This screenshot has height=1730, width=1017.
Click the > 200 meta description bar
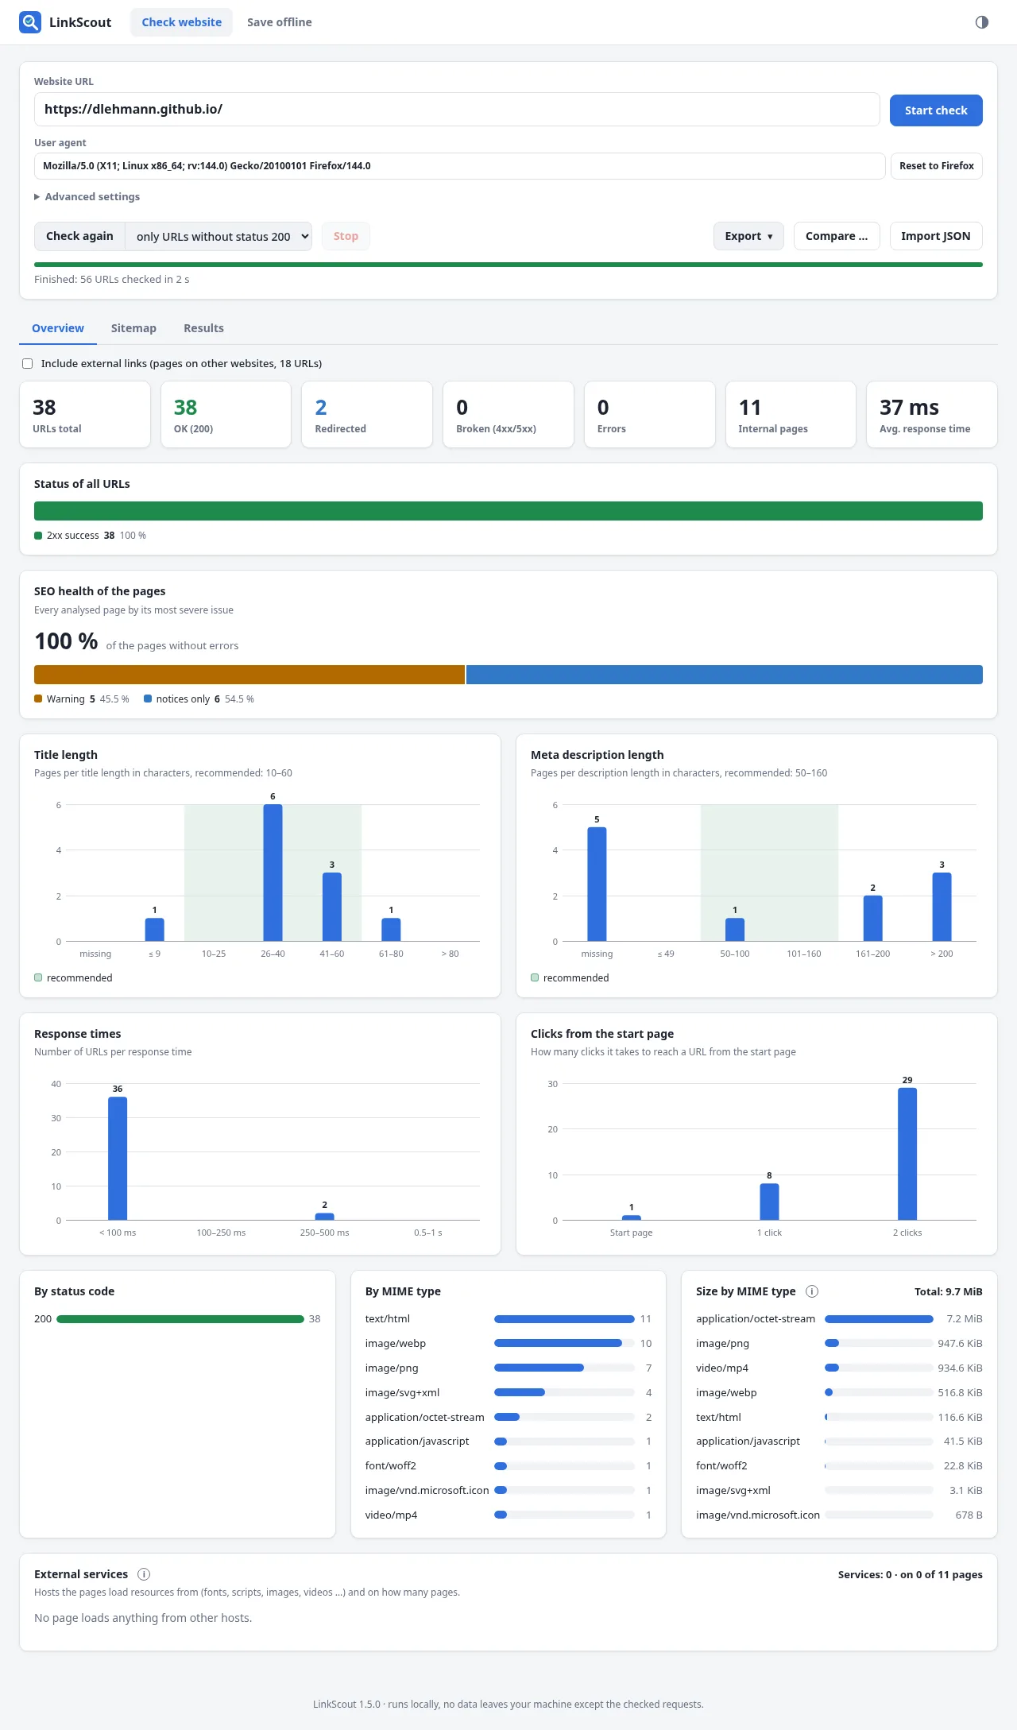(942, 907)
